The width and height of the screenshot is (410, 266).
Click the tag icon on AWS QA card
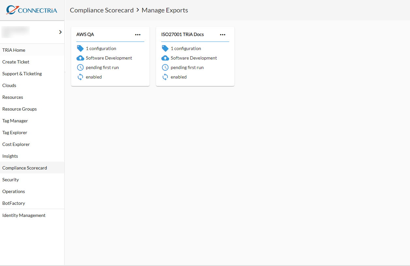click(80, 48)
